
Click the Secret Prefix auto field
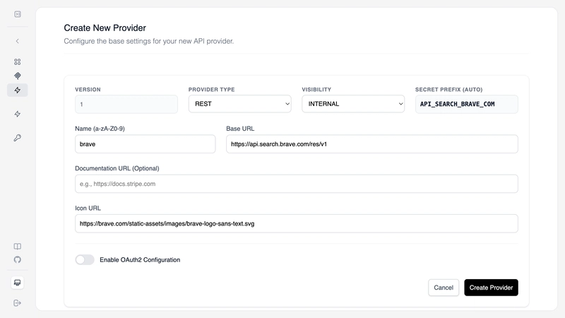tap(466, 104)
